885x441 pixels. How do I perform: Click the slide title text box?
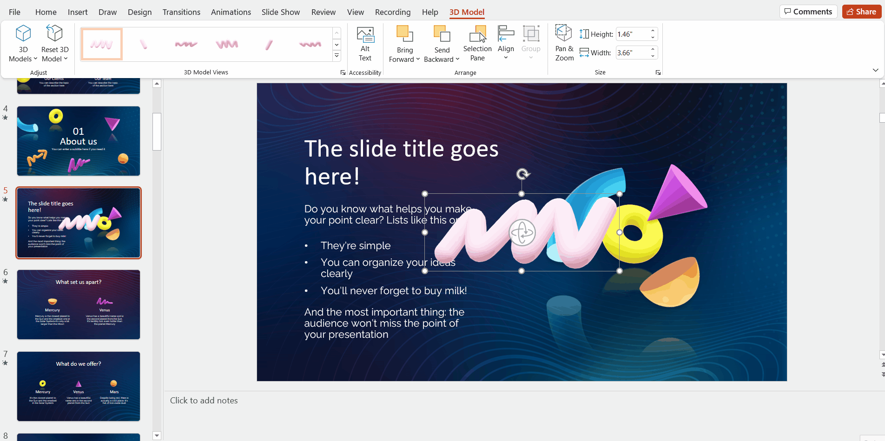point(401,163)
